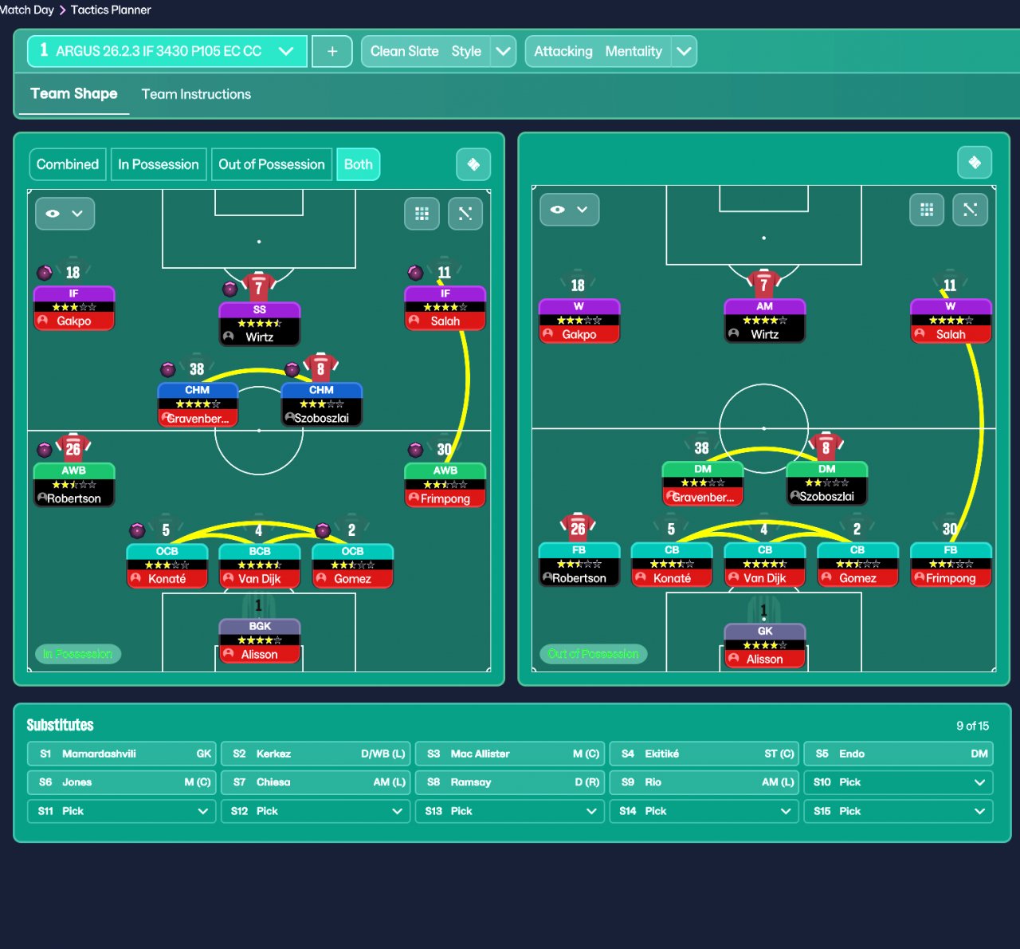Select Wirtz's AM role card

tap(765, 321)
